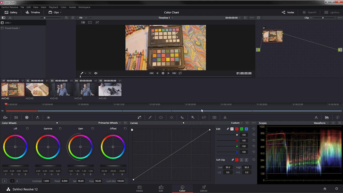The height and width of the screenshot is (193, 343).
Task: Search the gallery stills
Action: point(66,18)
